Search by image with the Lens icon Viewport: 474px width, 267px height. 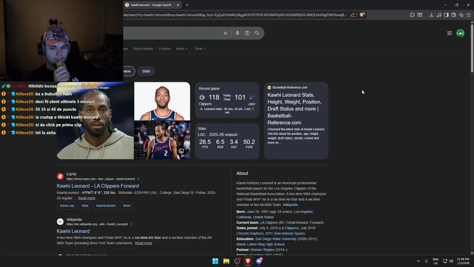pyautogui.click(x=247, y=33)
